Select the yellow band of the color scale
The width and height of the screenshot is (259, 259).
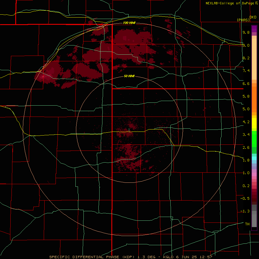[x=254, y=123]
